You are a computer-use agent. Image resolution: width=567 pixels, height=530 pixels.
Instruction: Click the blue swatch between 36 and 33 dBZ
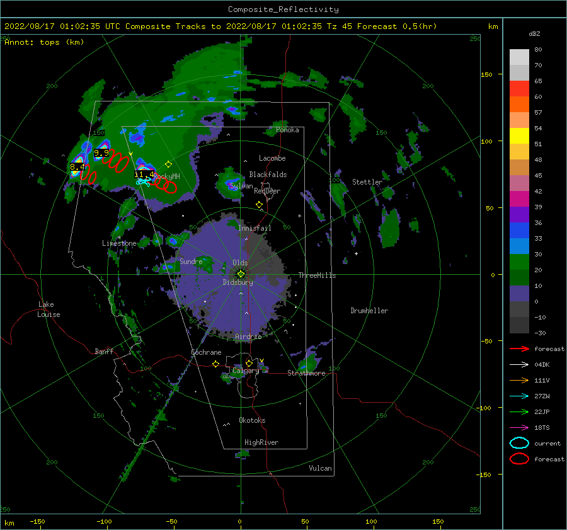coord(519,231)
